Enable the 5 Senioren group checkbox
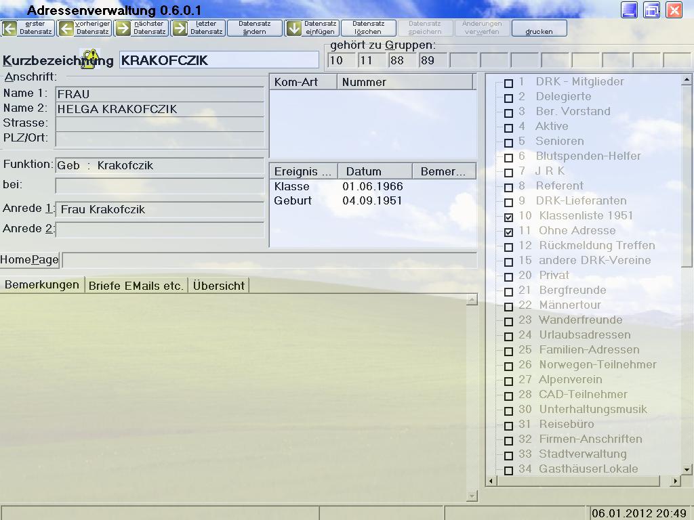This screenshot has height=520, width=694. 508,143
